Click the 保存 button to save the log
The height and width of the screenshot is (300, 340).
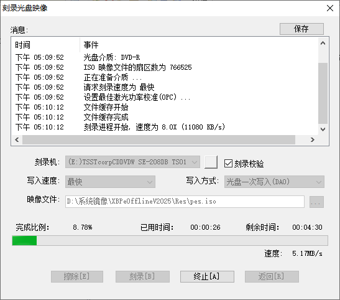[301, 29]
